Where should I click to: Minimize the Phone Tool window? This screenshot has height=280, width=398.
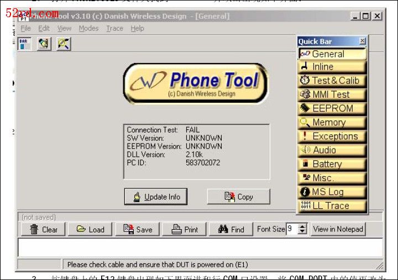[355, 16]
